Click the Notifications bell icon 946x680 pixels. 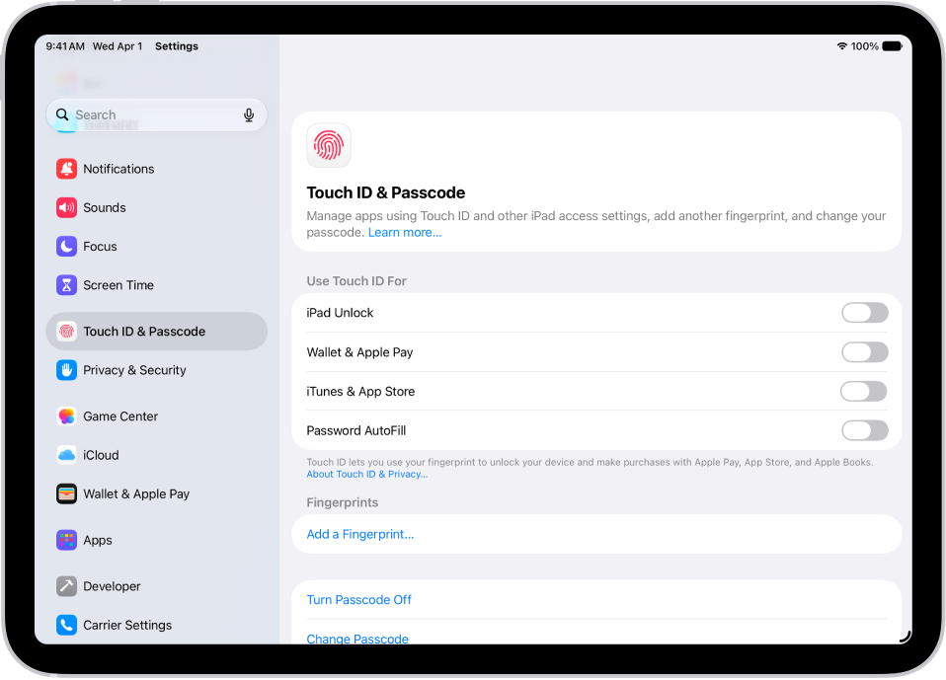click(x=66, y=169)
